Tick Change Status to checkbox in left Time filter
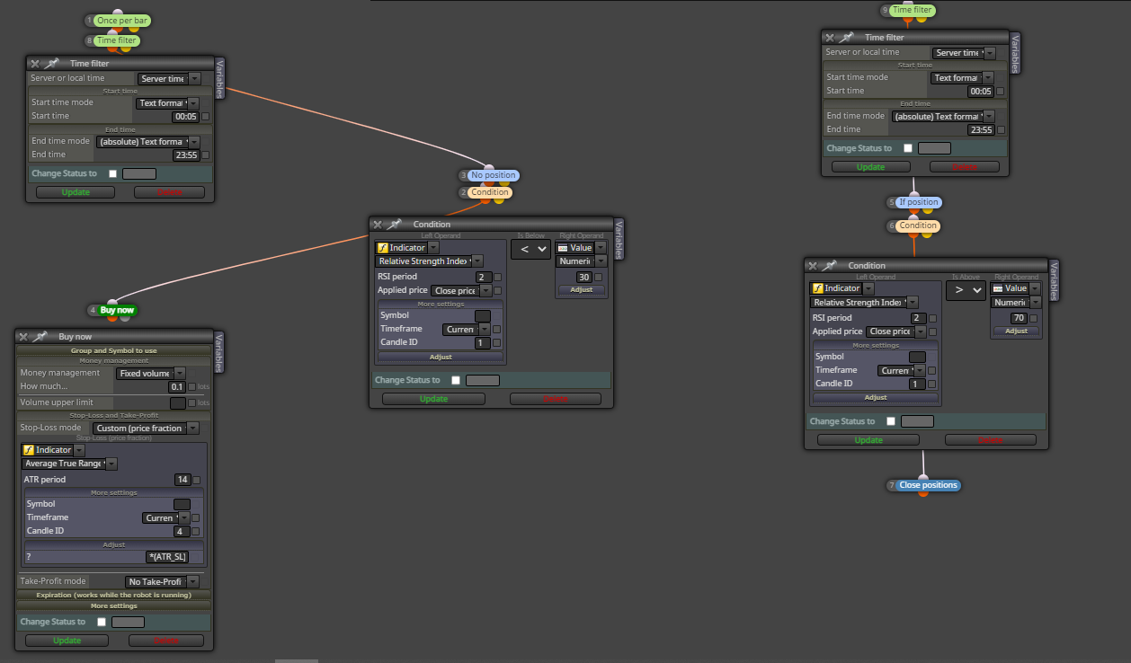 (x=112, y=173)
